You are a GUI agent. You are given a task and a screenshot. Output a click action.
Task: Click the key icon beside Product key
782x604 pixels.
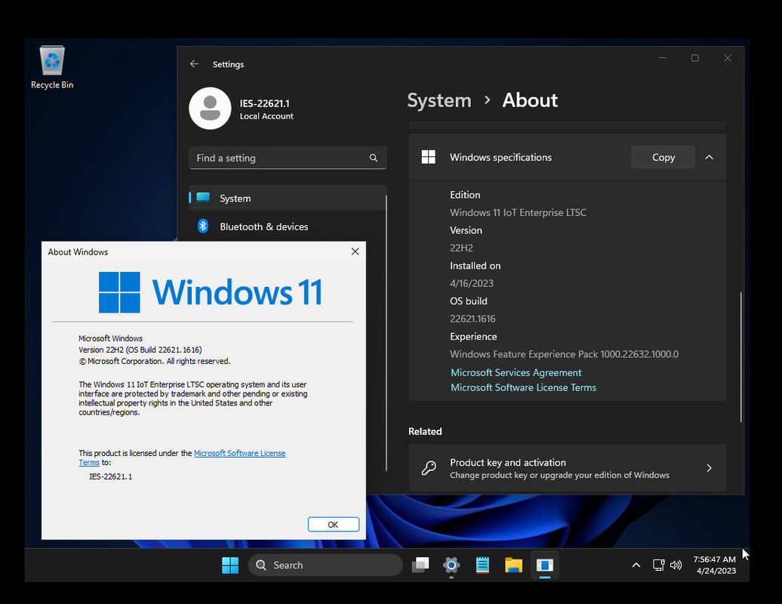tap(429, 468)
